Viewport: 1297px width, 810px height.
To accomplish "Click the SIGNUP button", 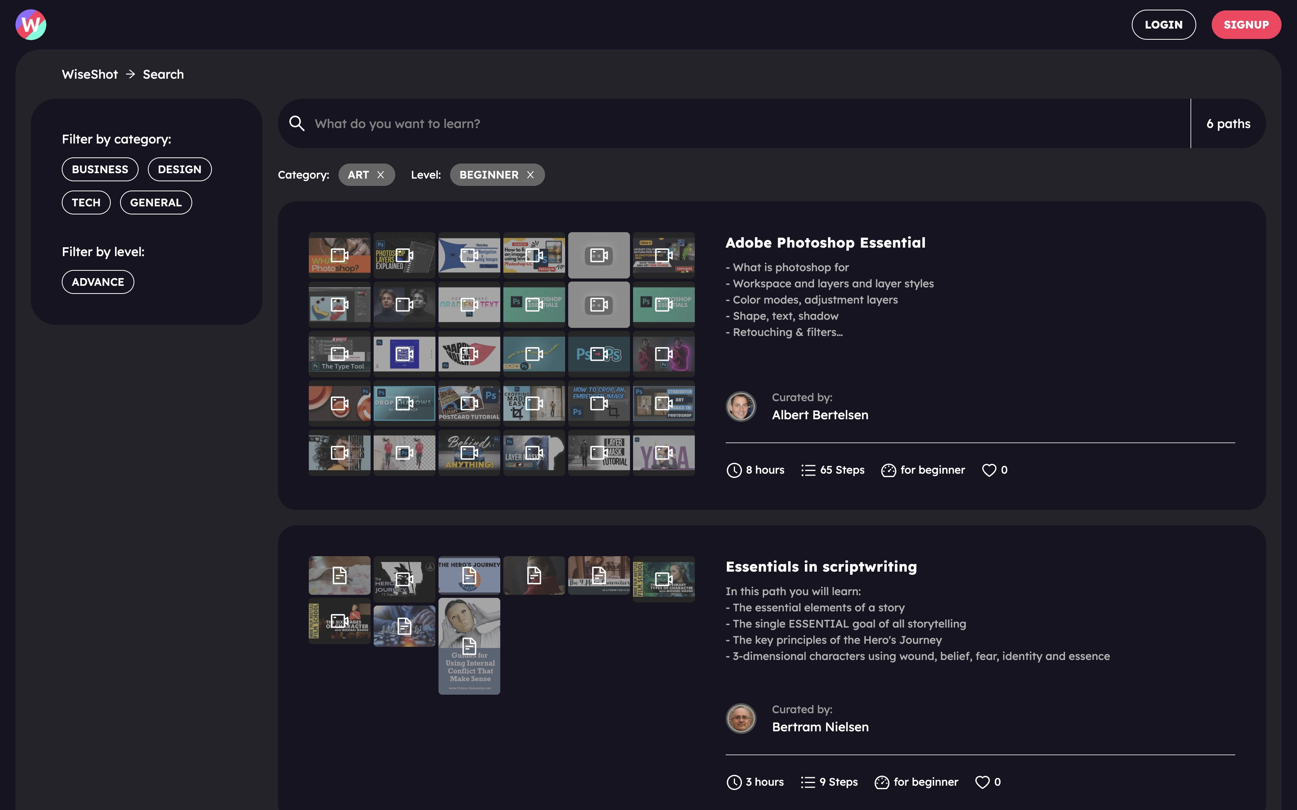I will click(1246, 25).
